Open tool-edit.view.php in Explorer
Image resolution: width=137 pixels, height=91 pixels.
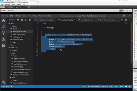(x=20, y=64)
